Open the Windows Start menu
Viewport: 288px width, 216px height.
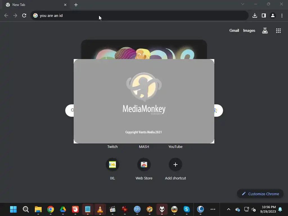pos(13,209)
